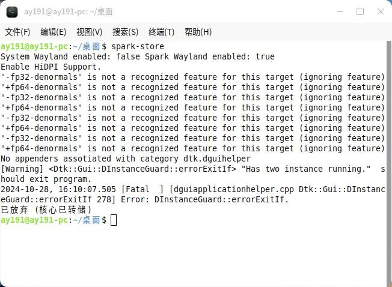
Task: Minimize the terminal window
Action: [340, 11]
